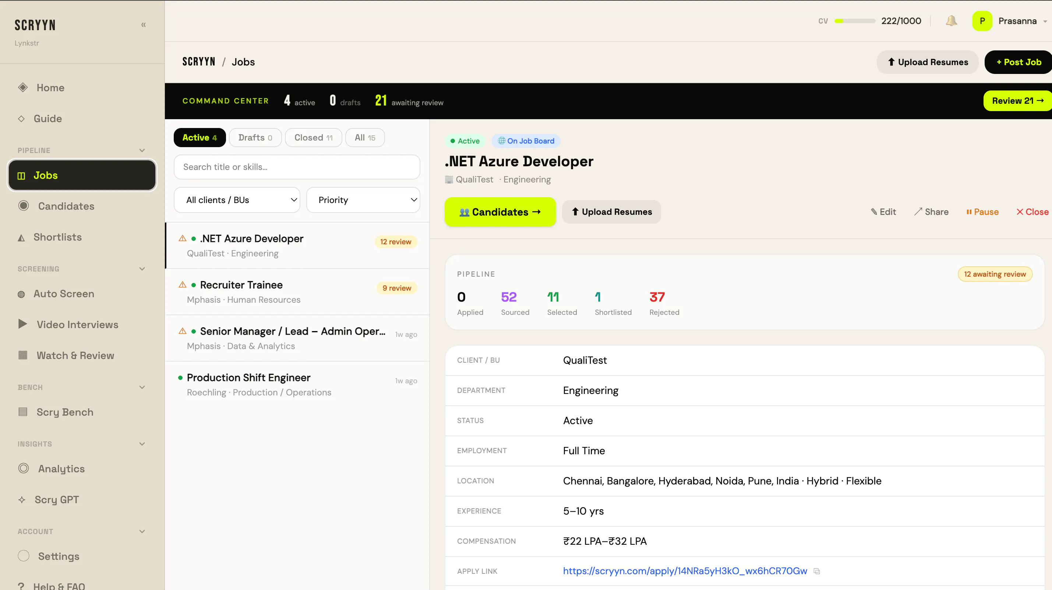This screenshot has height=590, width=1052.
Task: Click the Help & FAQ question icon
Action: pyautogui.click(x=21, y=586)
